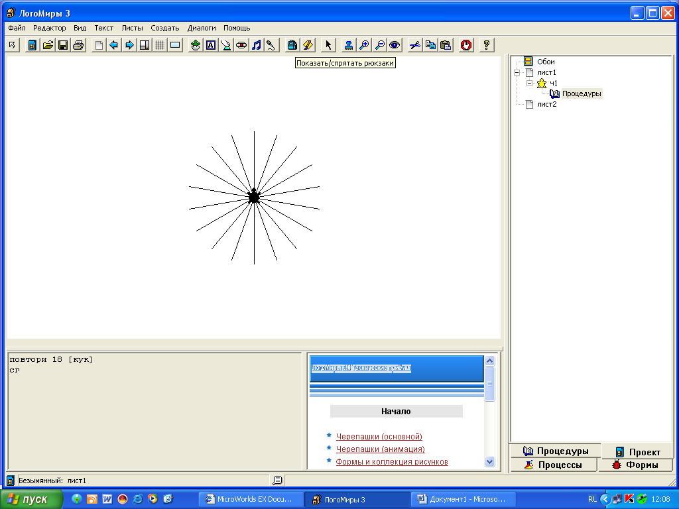
Task: Create a new turtle with the turtle icon
Action: coord(196,45)
